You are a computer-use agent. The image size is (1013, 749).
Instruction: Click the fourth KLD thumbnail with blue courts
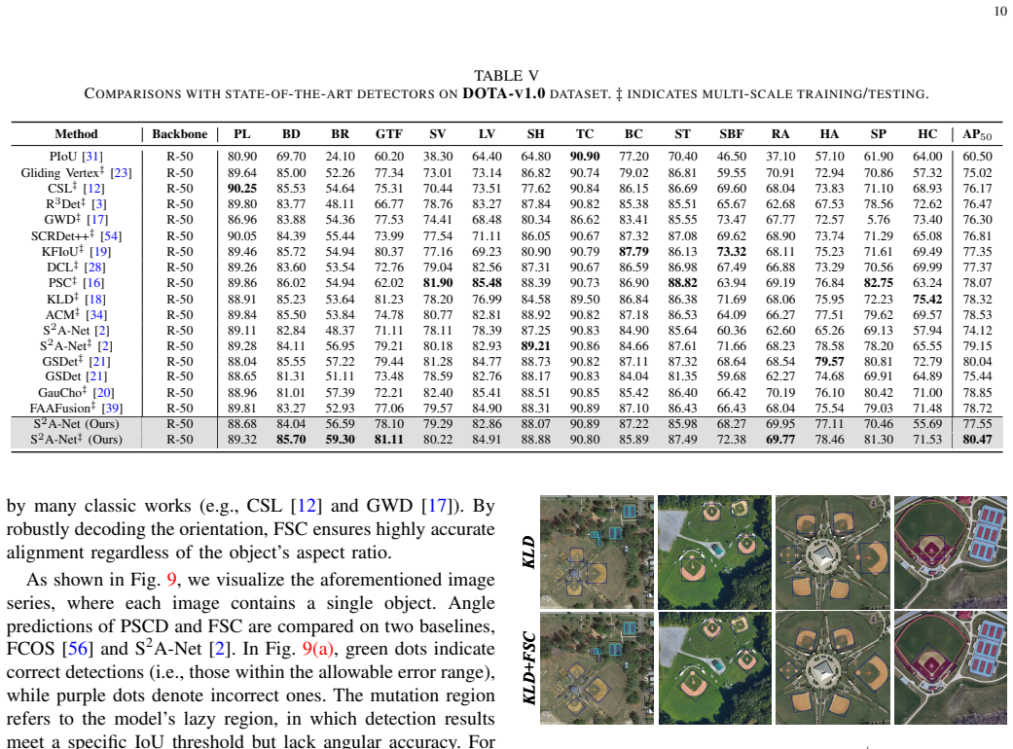(951, 553)
